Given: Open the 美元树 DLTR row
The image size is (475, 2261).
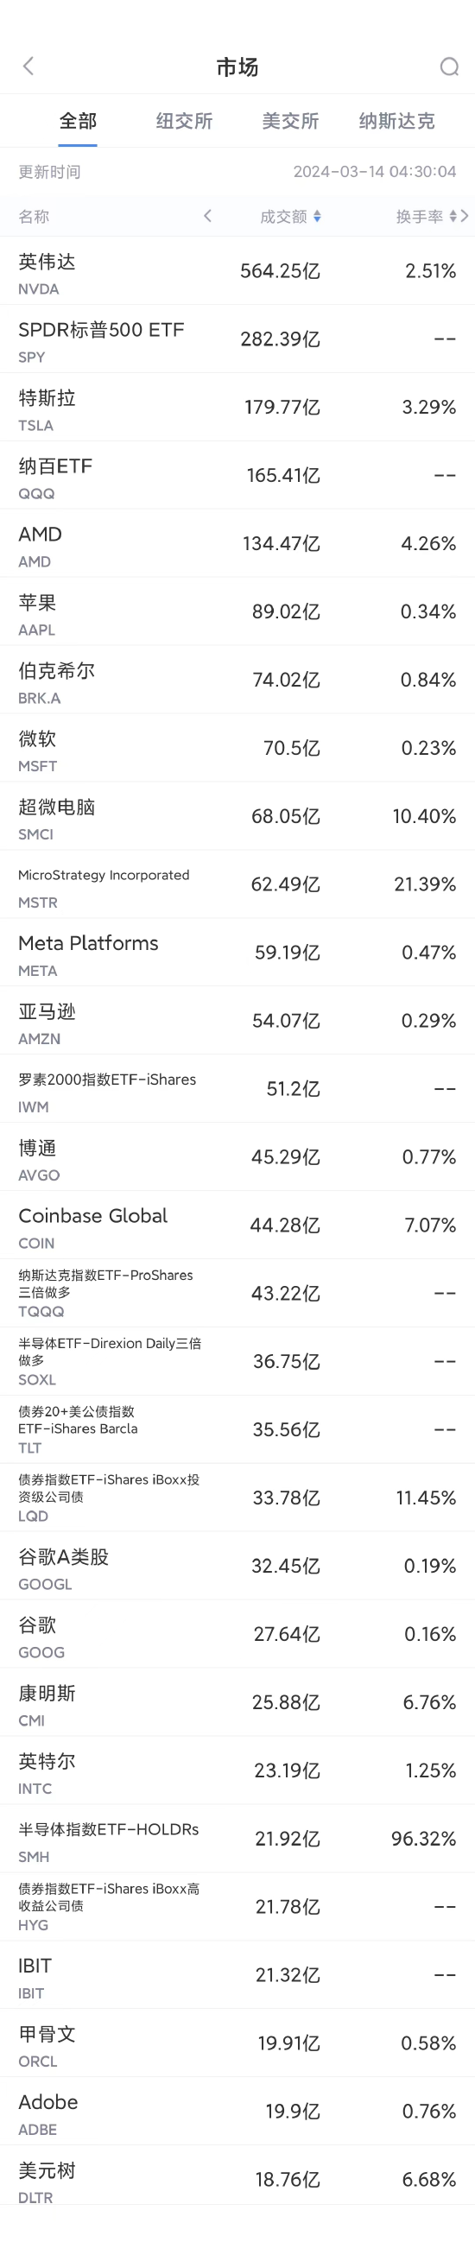Looking at the screenshot, I should (x=237, y=2179).
